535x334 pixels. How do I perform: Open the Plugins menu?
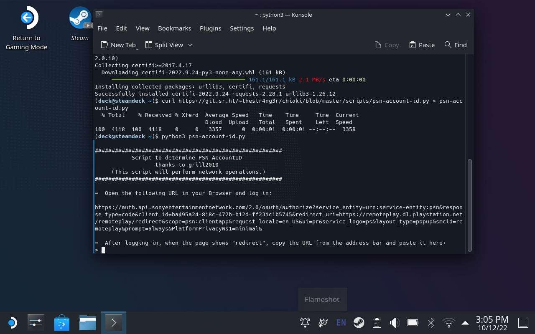coord(210,28)
